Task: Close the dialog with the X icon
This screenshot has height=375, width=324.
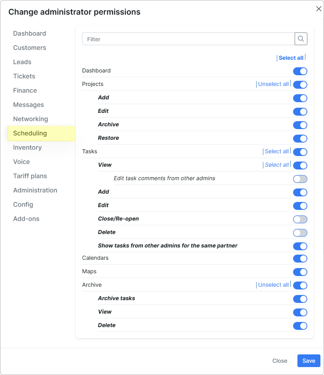Action: 318,9
